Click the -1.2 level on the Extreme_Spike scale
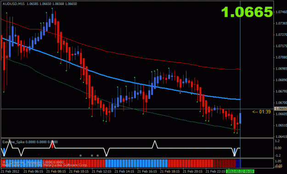This screenshot has width=287, height=174. 277,155
